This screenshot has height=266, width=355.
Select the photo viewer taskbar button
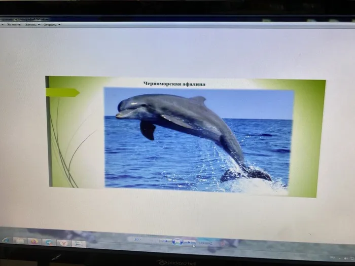click(79, 244)
